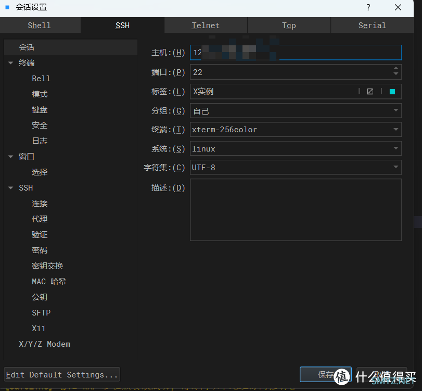Viewport: 422px width, 391px height.
Task: Open the 系统 dropdown showing linux
Action: click(296, 149)
